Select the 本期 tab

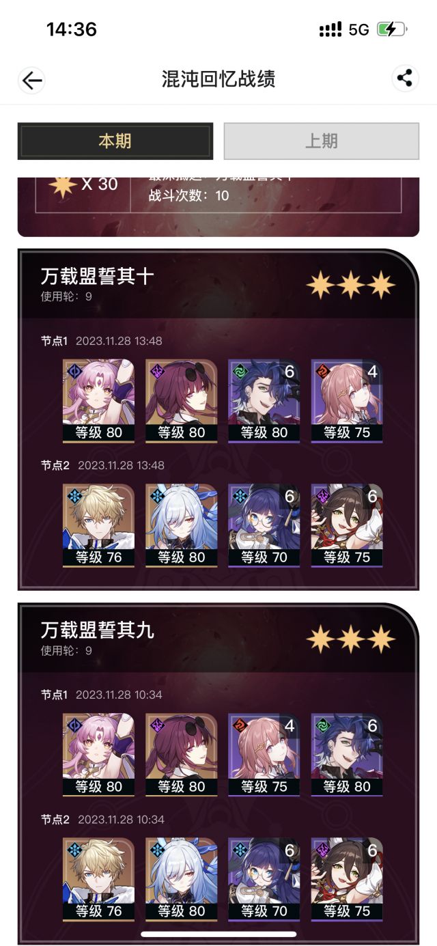tap(115, 141)
